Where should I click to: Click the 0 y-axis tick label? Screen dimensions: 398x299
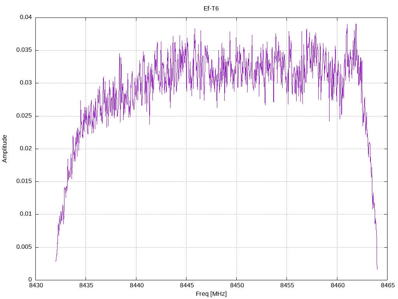click(30, 280)
